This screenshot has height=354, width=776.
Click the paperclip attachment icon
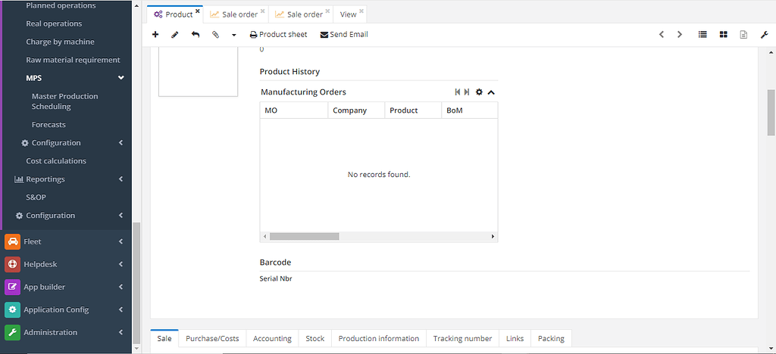pyautogui.click(x=215, y=35)
